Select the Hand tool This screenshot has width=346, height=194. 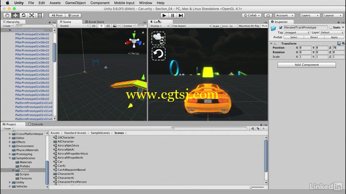coord(7,16)
